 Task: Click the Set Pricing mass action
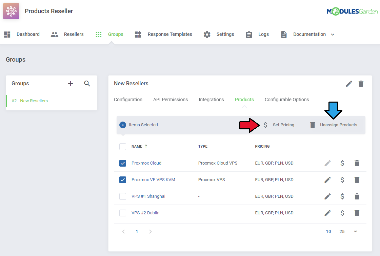pyautogui.click(x=283, y=125)
